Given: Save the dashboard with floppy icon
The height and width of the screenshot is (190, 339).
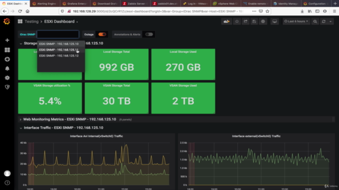Looking at the screenshot, I should pyautogui.click(x=254, y=21).
